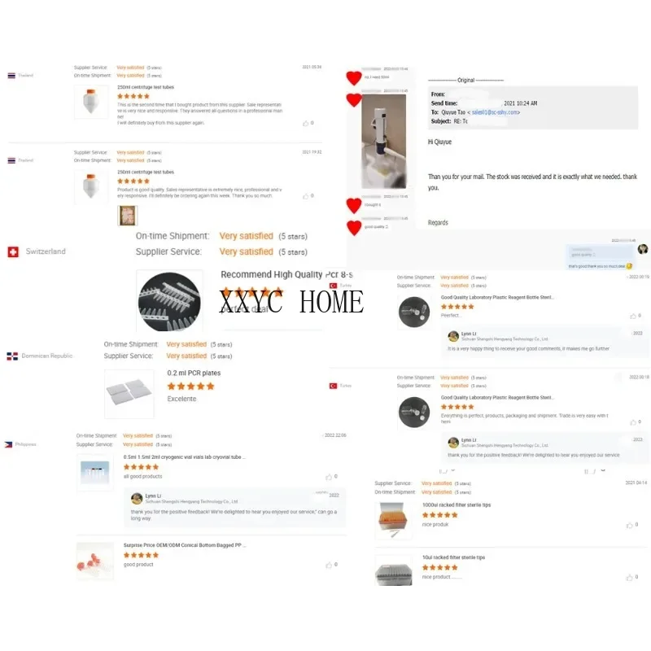Click Lynn Li's avatar in cryogenic vial reply

137,499
